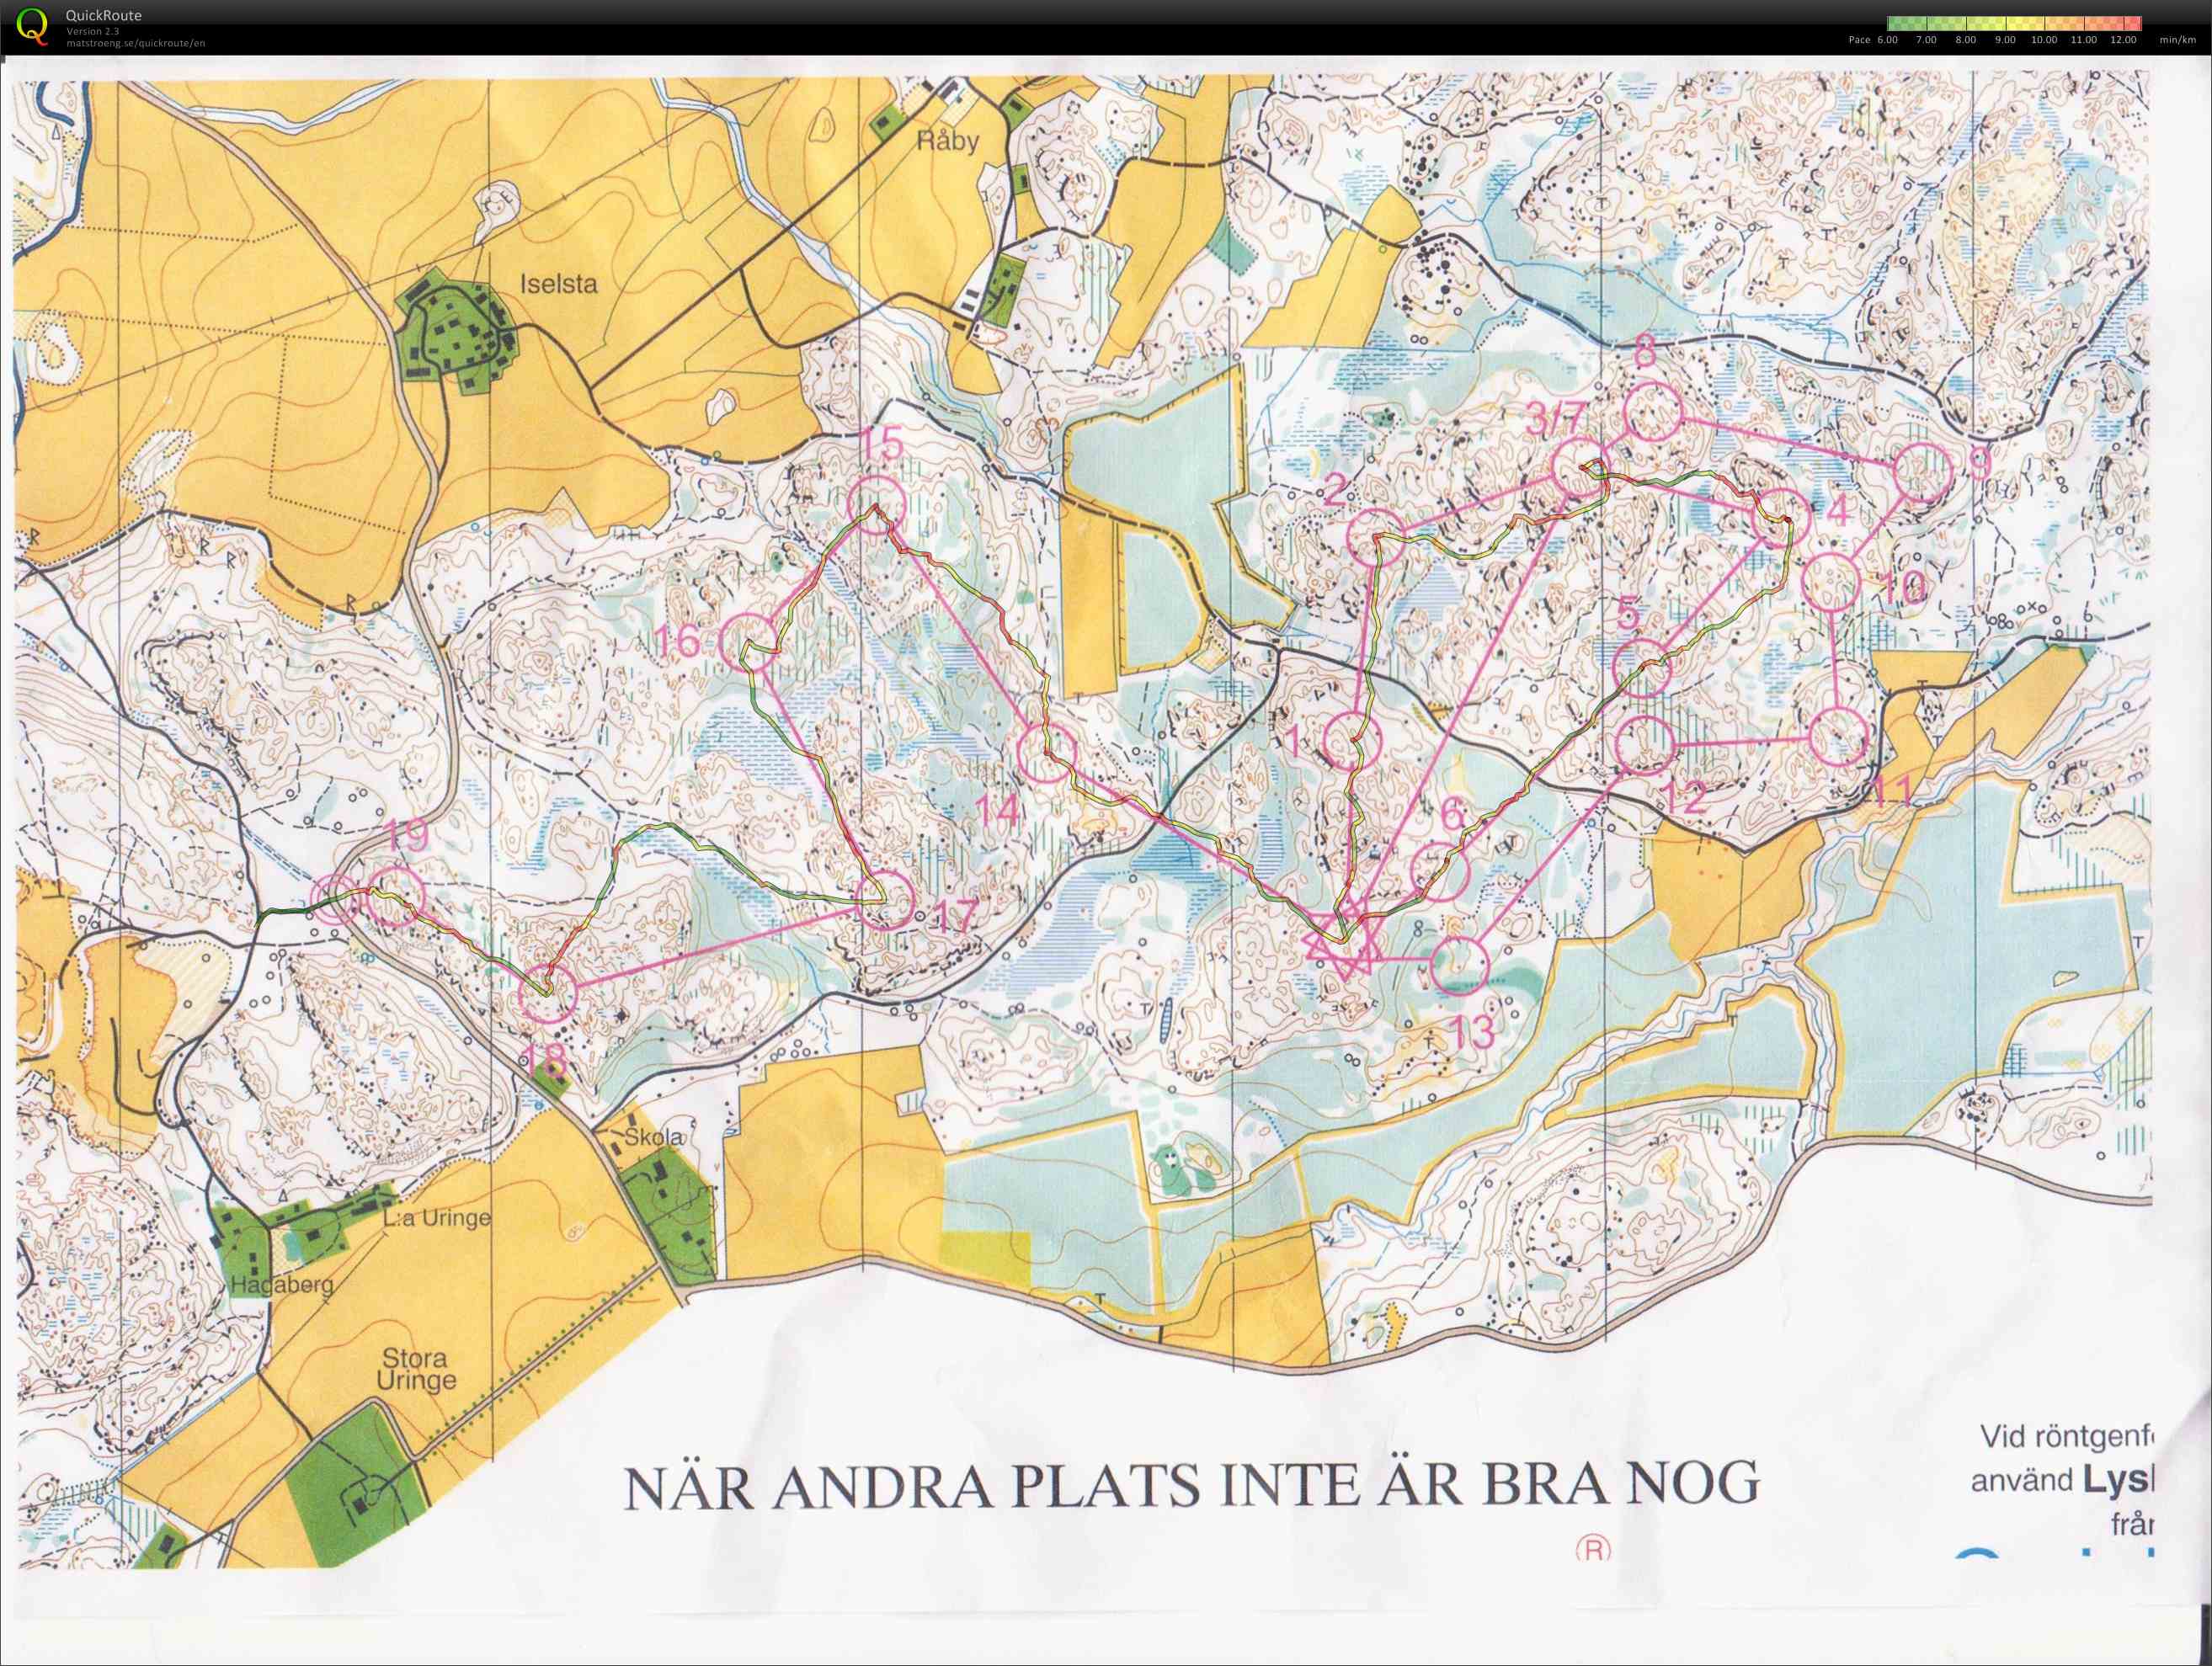Click control circle 2 on the map
This screenshot has width=2212, height=1666.
[1376, 538]
